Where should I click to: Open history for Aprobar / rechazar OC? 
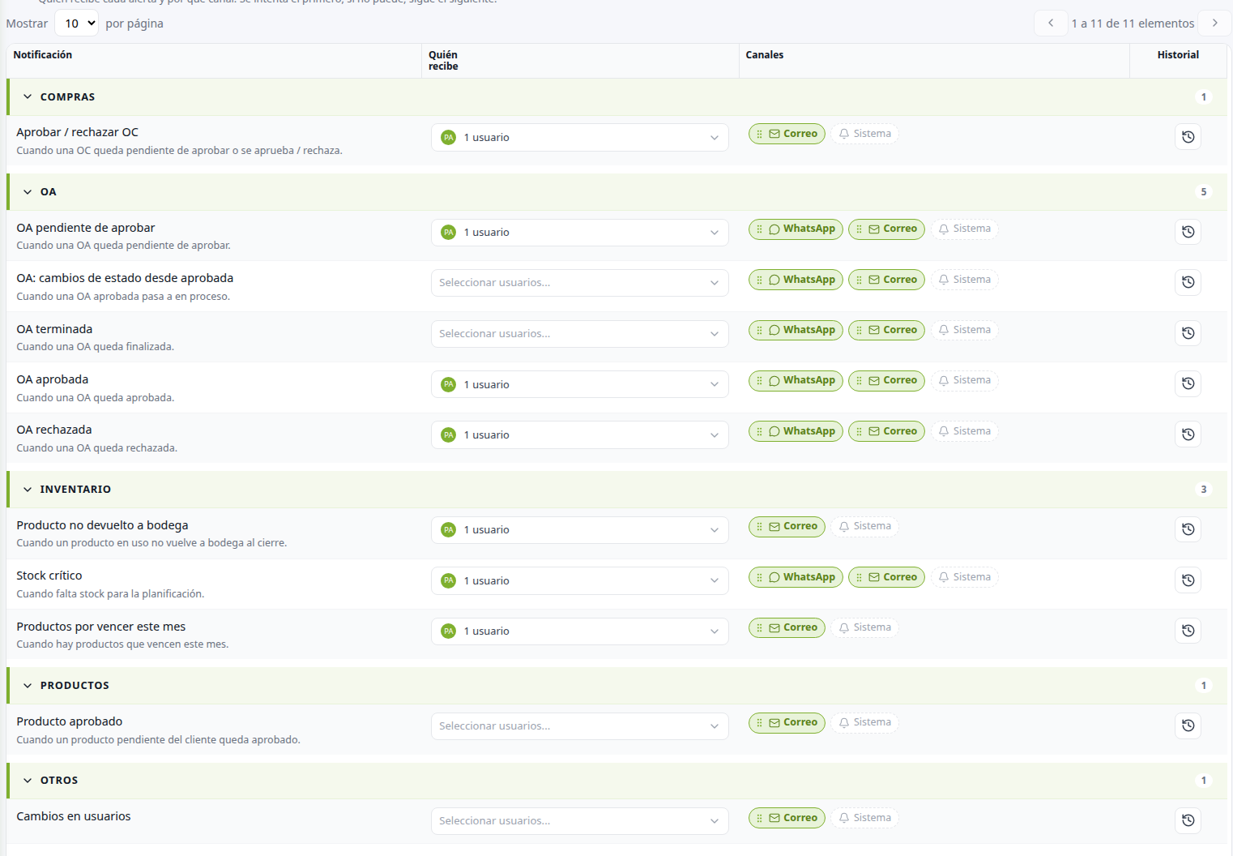click(1188, 137)
